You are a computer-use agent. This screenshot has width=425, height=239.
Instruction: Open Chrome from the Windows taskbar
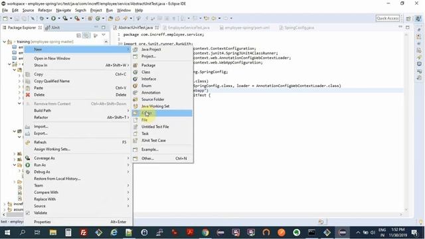pos(205,232)
